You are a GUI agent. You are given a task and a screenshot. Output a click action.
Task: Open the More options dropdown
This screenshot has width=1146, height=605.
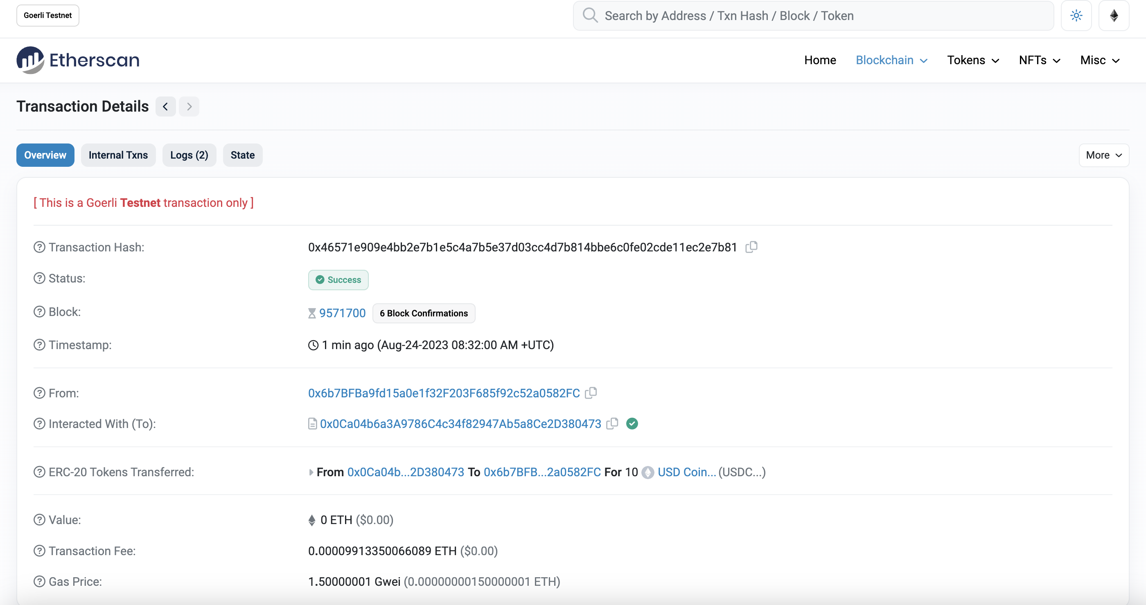(x=1104, y=155)
